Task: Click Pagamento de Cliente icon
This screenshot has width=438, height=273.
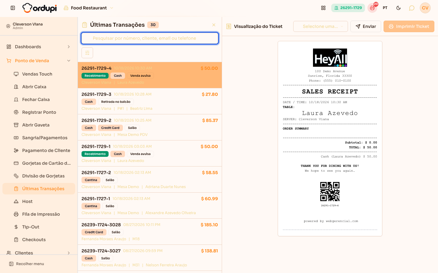Action: point(16,150)
